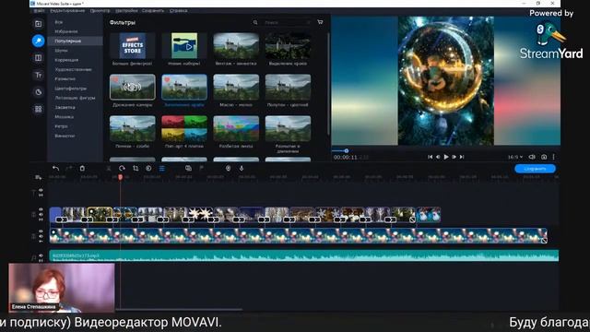
Task: Open the three-dot preview options menu
Action: 553,157
